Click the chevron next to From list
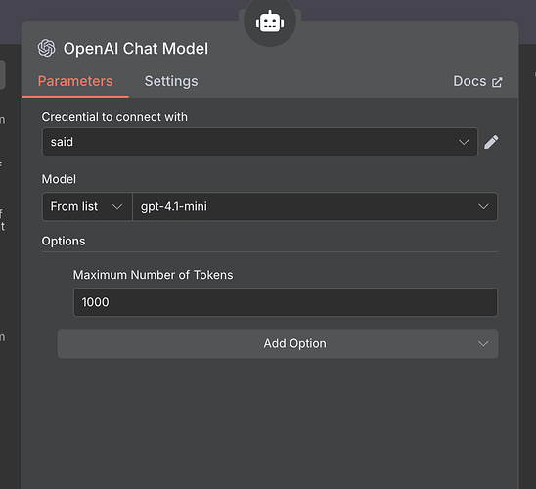536x489 pixels. pos(117,206)
